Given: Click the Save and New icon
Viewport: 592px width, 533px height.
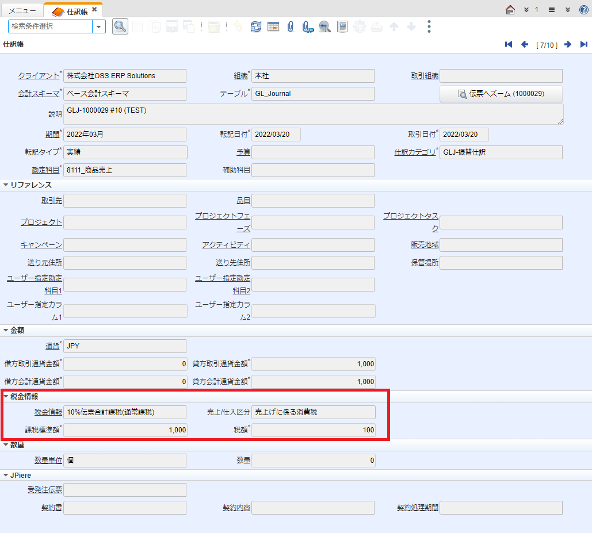Looking at the screenshot, I should click(189, 26).
